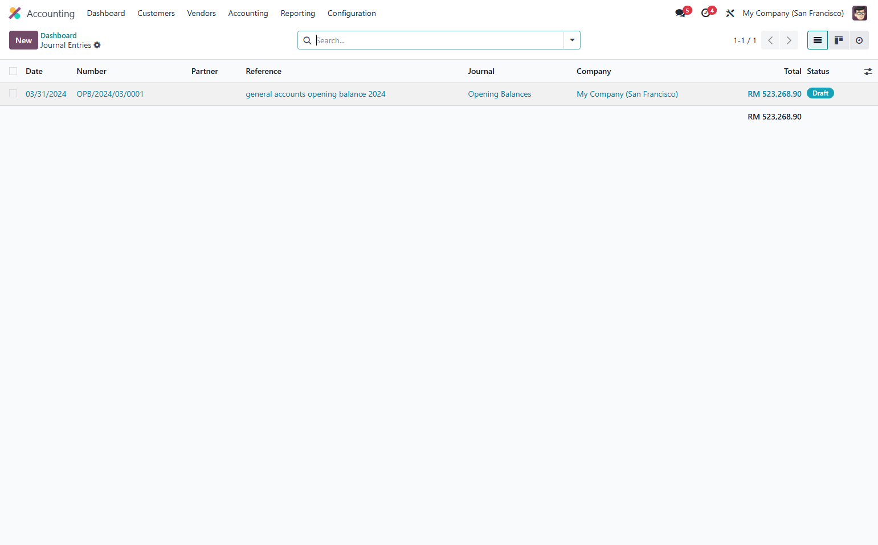Open optional columns adjust settings
878x545 pixels.
click(868, 72)
